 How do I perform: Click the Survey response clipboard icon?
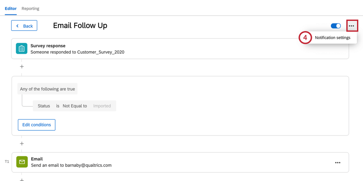(x=21, y=49)
